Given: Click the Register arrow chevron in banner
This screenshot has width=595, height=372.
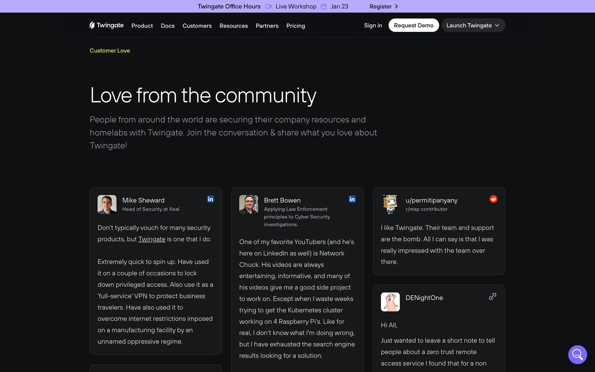Looking at the screenshot, I should click(x=396, y=7).
